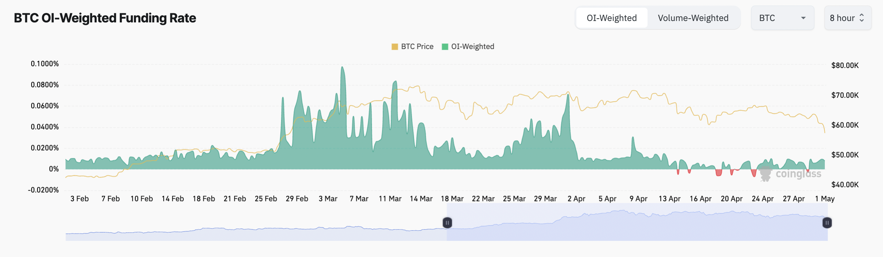
Task: Toggle the OI-Weighted legend label
Action: (472, 47)
